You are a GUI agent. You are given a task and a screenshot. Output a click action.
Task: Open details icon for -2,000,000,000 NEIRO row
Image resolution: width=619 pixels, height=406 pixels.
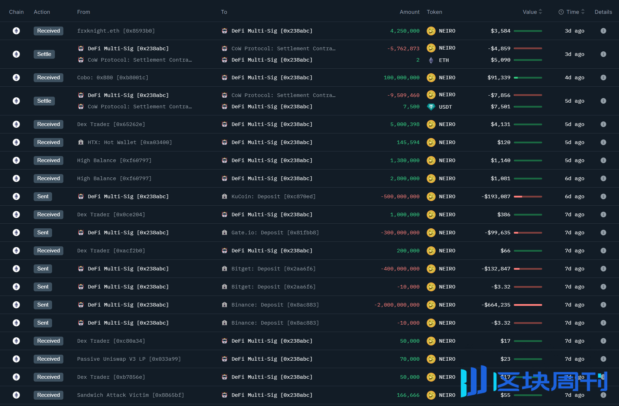[603, 305]
